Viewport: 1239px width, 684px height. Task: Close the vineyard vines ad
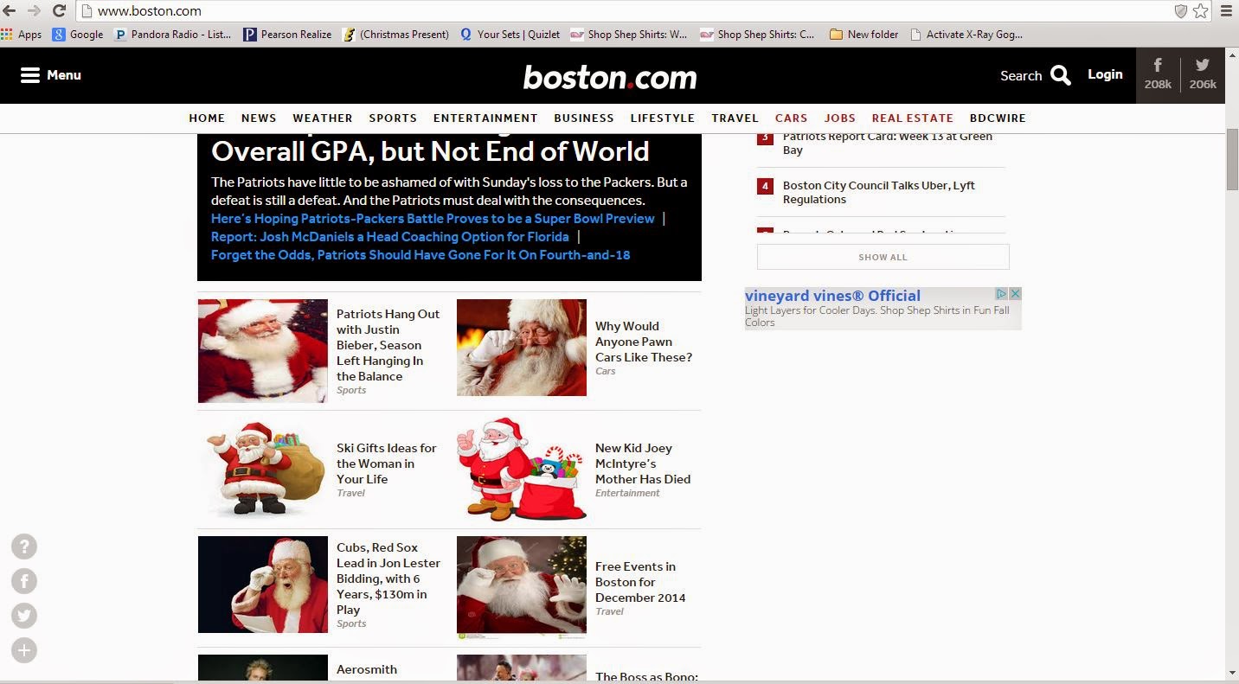pos(1015,294)
